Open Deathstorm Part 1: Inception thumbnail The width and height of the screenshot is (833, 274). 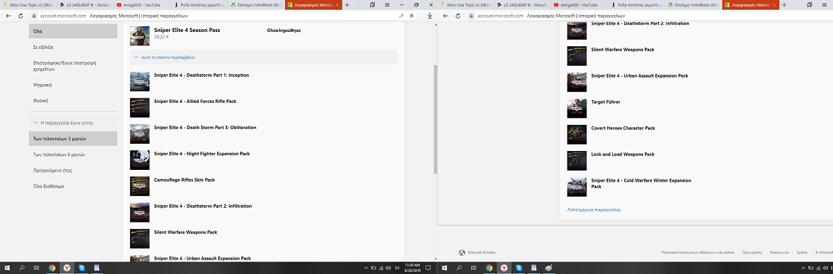tap(140, 81)
